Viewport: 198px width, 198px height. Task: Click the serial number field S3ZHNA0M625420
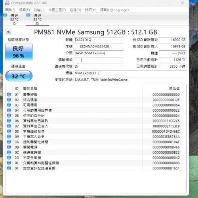(99, 46)
